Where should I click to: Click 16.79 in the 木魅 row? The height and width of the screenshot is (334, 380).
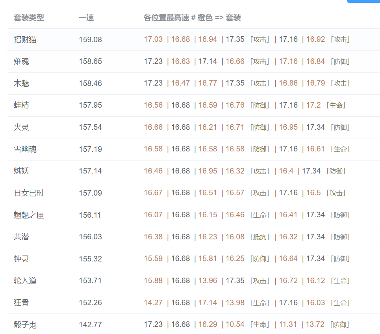point(315,83)
